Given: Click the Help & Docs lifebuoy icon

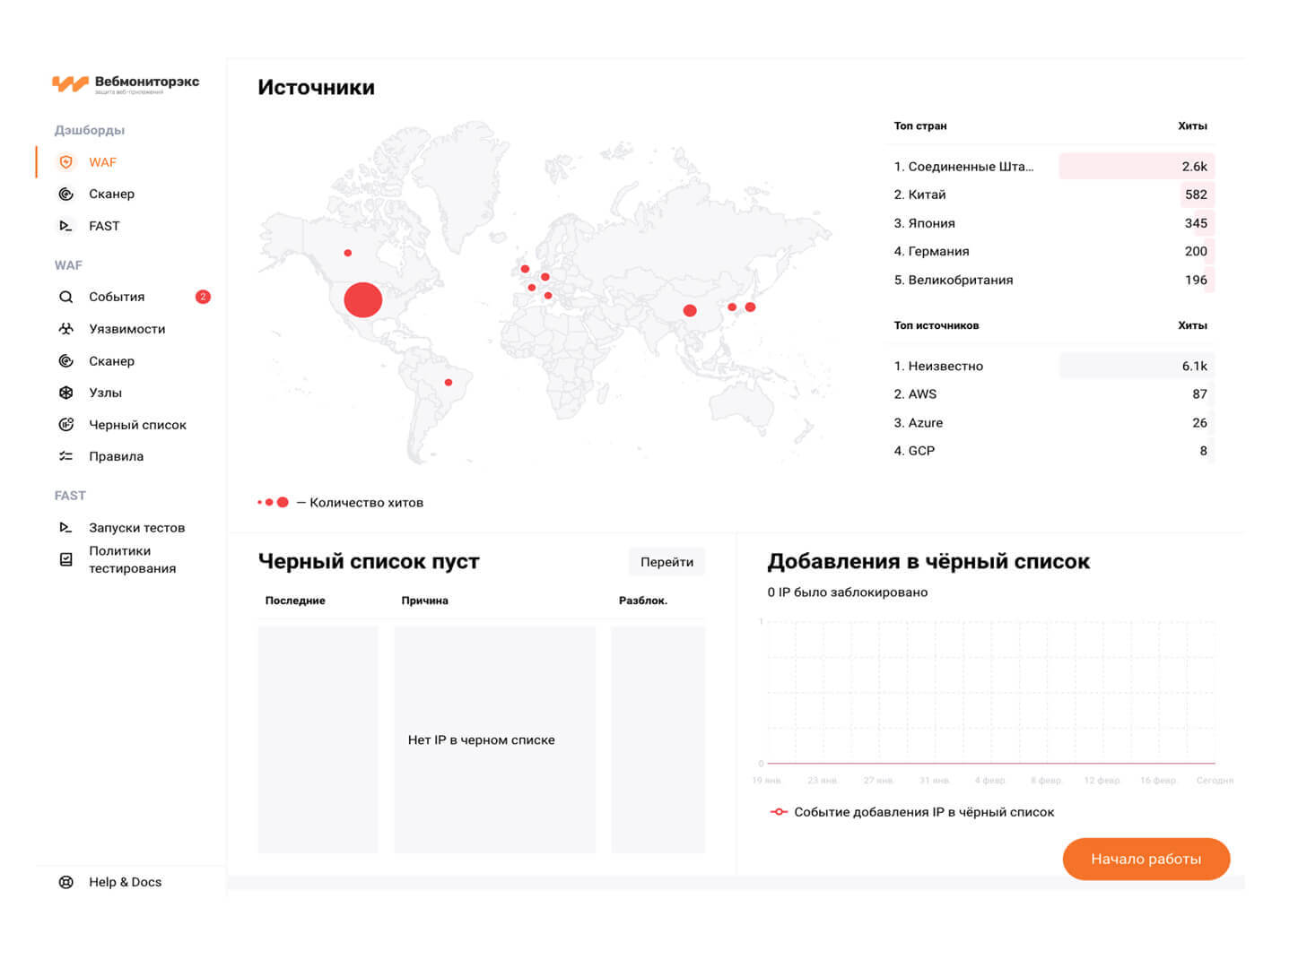Looking at the screenshot, I should click(65, 882).
